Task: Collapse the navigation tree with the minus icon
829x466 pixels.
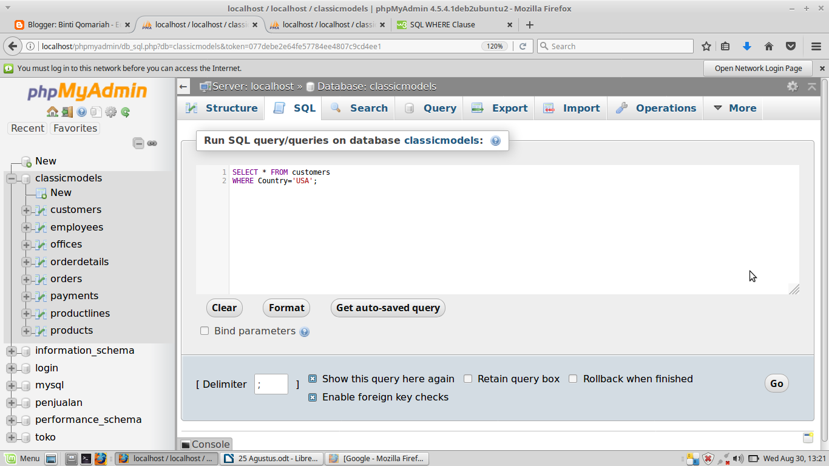Action: tap(138, 143)
